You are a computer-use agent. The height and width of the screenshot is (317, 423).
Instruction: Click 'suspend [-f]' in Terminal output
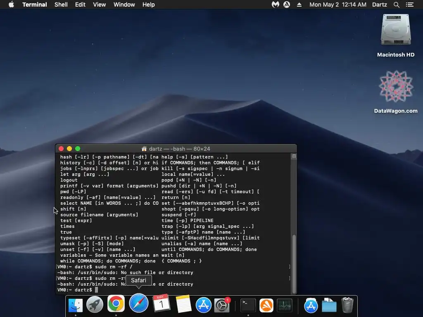click(179, 215)
